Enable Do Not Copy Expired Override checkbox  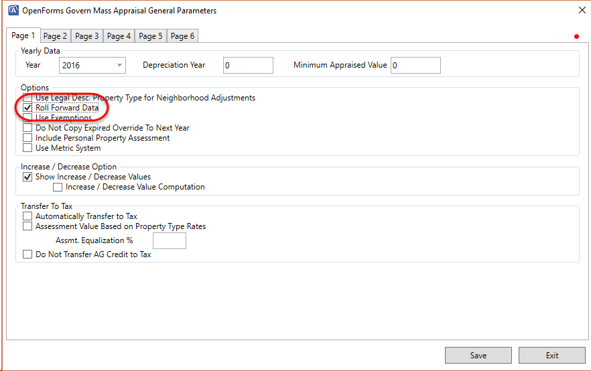pyautogui.click(x=27, y=128)
